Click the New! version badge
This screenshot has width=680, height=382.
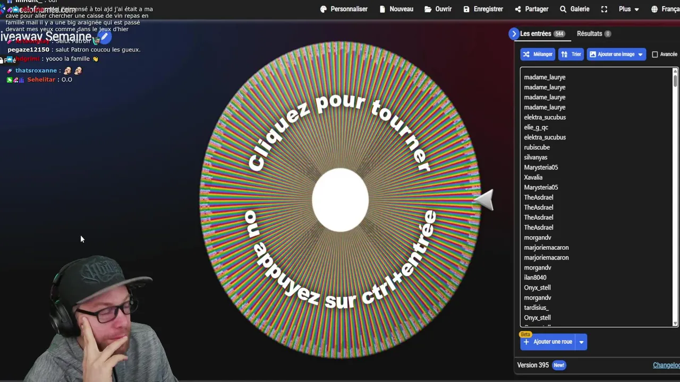pyautogui.click(x=559, y=365)
